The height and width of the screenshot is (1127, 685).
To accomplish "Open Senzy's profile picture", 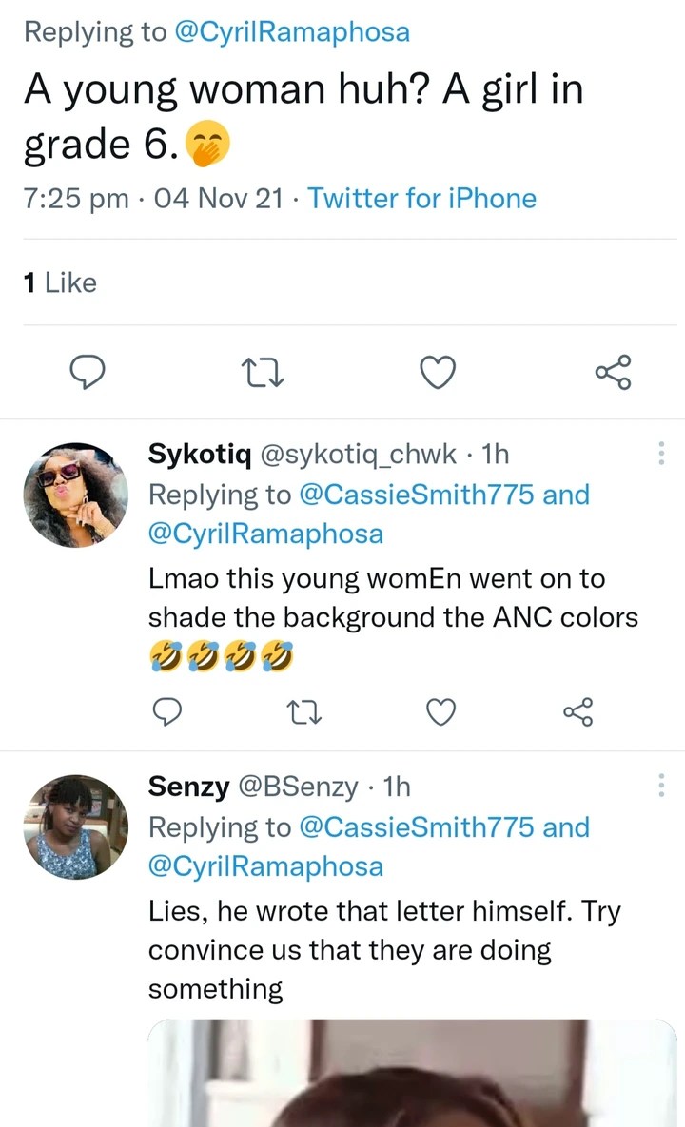I will (x=75, y=826).
